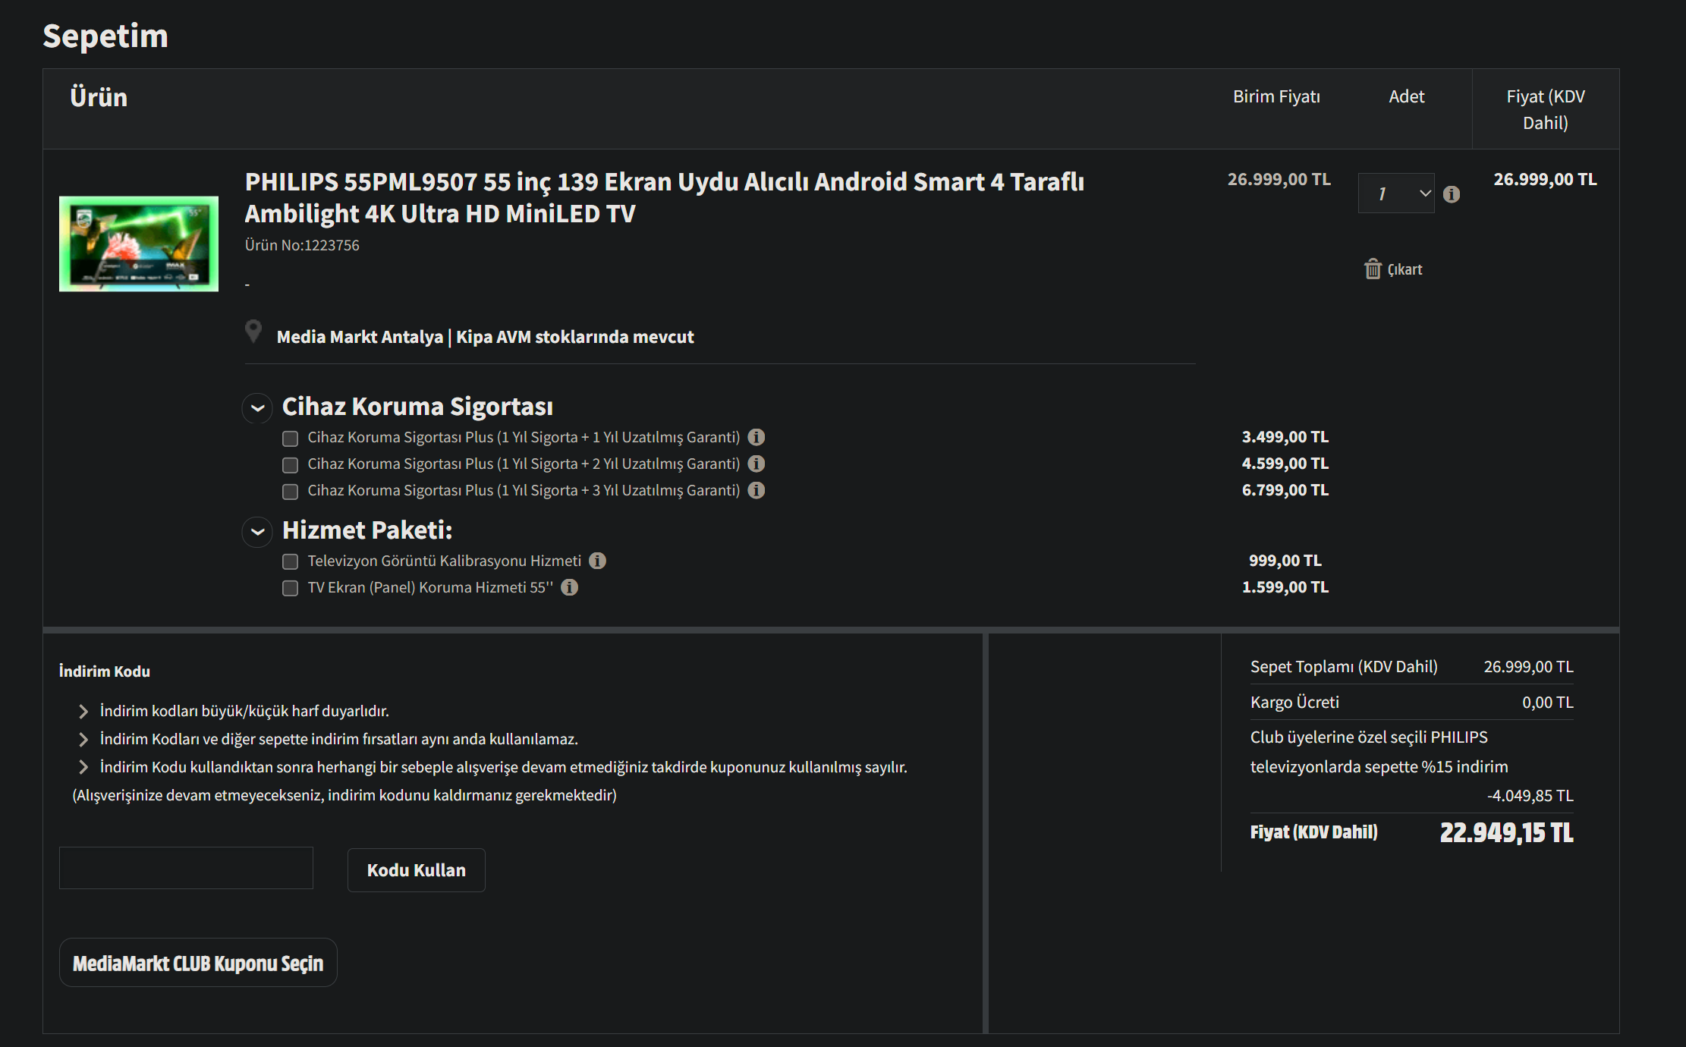1686x1047 pixels.
Task: Click the 1.599,00 TL panel protection price
Action: click(x=1285, y=587)
